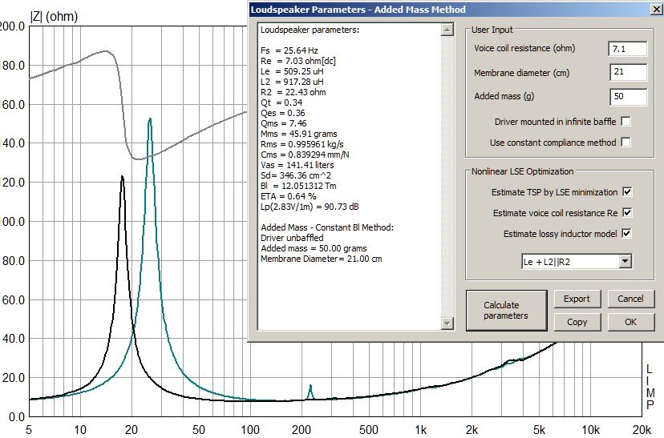Viewport: 664px width, 438px height.
Task: Click the Loudspeaker parameters: heading text
Action: pyautogui.click(x=310, y=30)
